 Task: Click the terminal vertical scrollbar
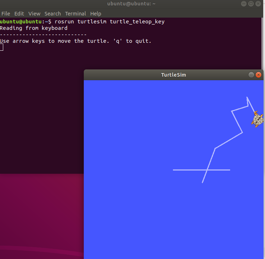262,44
